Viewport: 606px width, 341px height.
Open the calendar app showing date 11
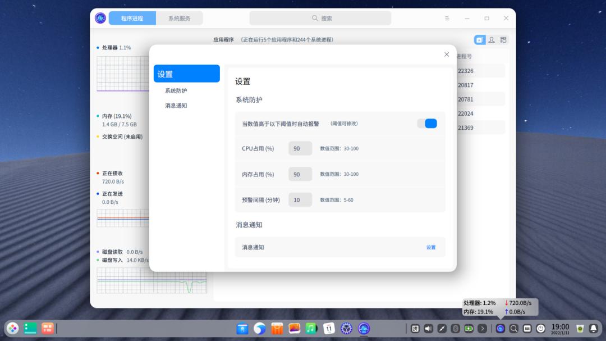328,328
